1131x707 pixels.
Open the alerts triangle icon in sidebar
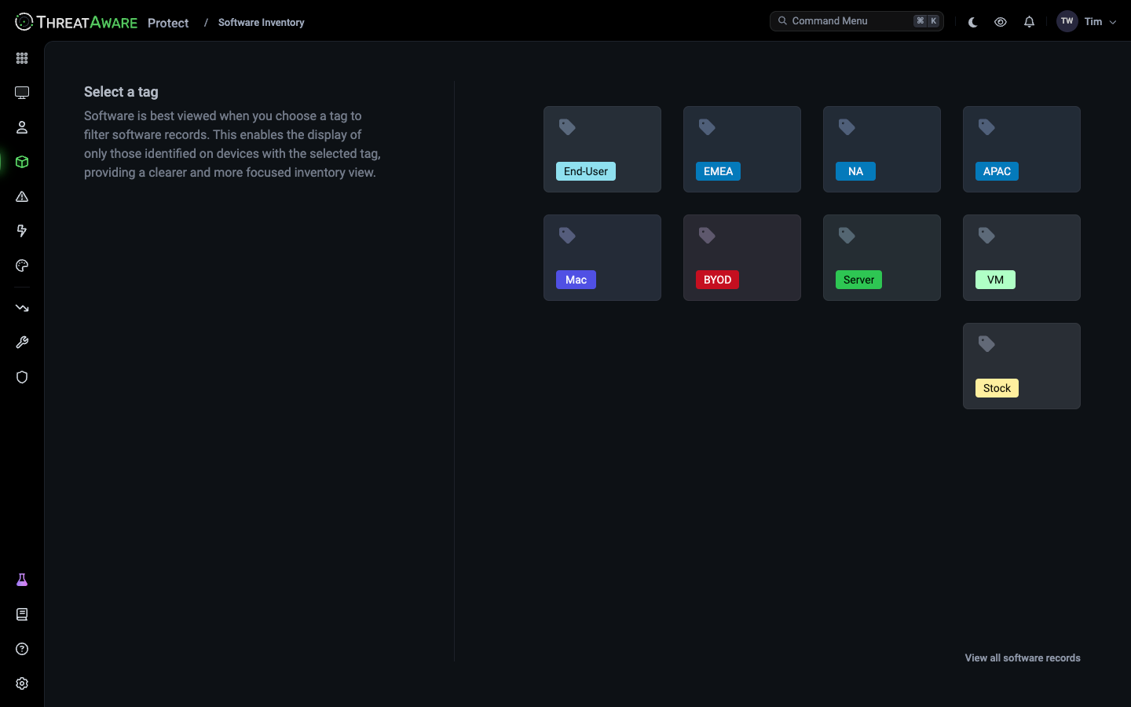(x=22, y=196)
